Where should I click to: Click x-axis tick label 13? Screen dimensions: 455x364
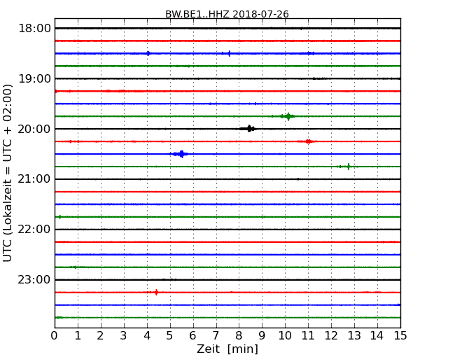354,336
